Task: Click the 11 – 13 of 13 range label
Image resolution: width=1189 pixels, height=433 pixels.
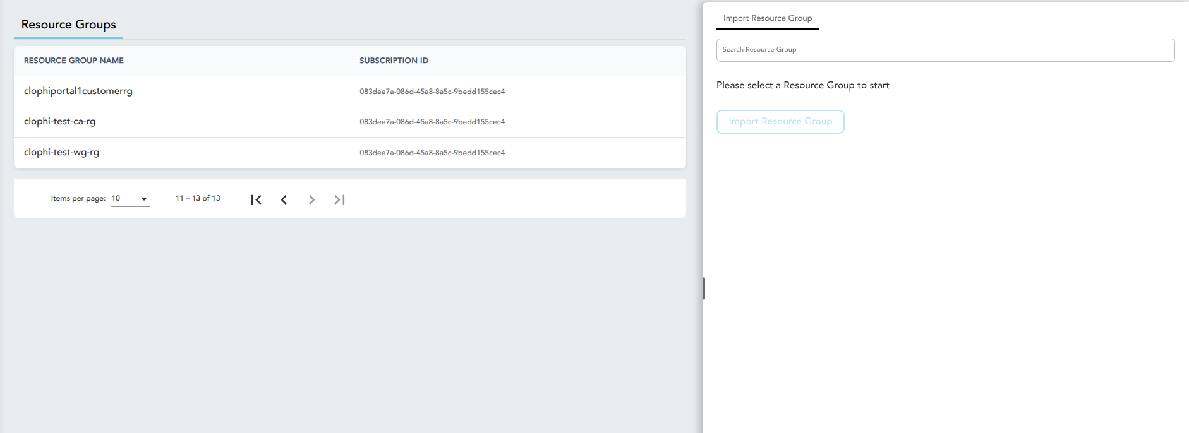Action: (x=198, y=198)
